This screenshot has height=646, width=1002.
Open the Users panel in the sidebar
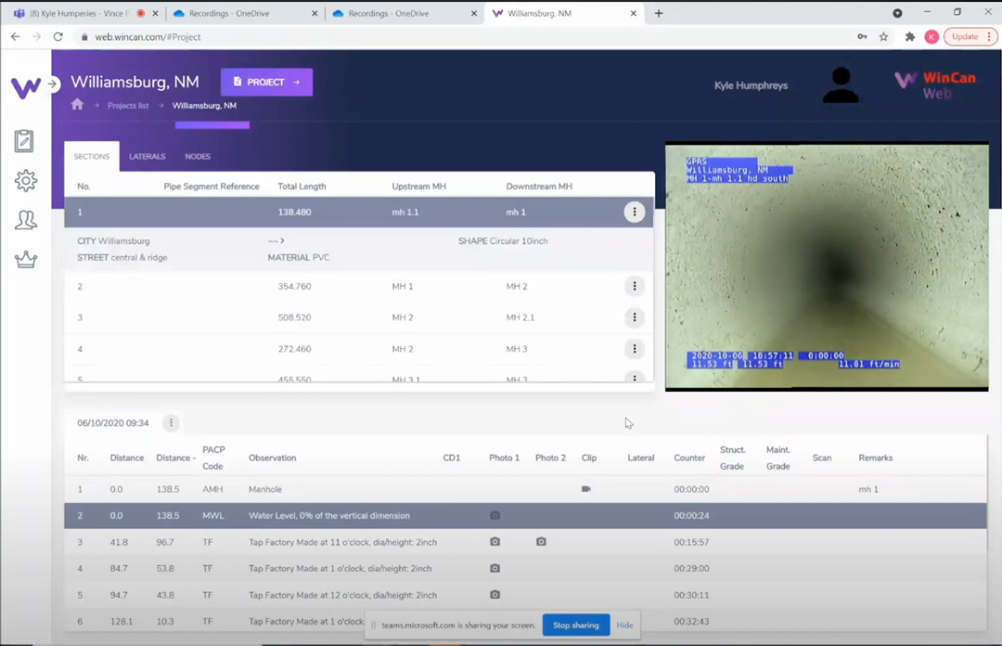[25, 219]
